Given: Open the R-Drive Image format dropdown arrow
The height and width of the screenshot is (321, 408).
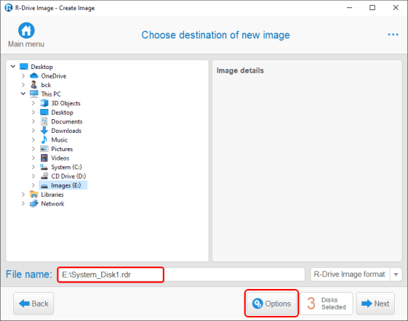Looking at the screenshot, I should pos(396,275).
